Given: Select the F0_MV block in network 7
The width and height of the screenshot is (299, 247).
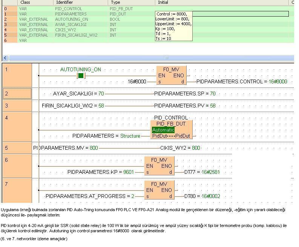Looking at the screenshot, I should [x=159, y=190].
